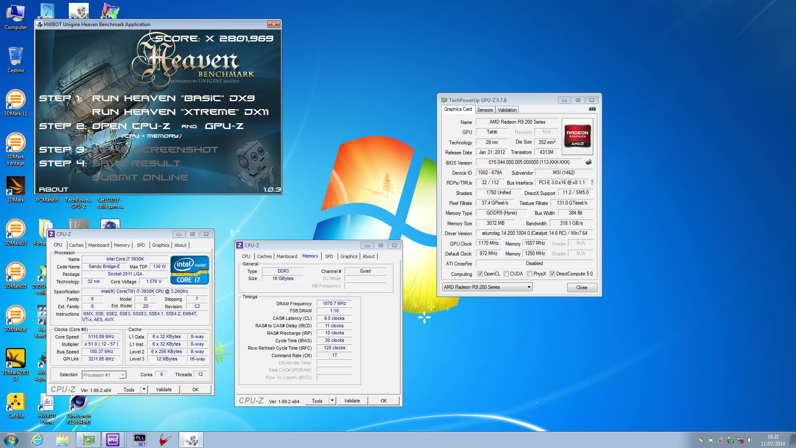The height and width of the screenshot is (448, 796).
Task: Select the 3DMark2001 SE desktop shortcut
Action: [x=16, y=365]
